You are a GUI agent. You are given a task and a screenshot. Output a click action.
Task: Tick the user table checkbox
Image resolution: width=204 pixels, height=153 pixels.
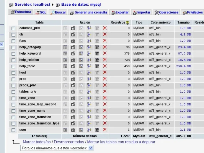(x=13, y=130)
